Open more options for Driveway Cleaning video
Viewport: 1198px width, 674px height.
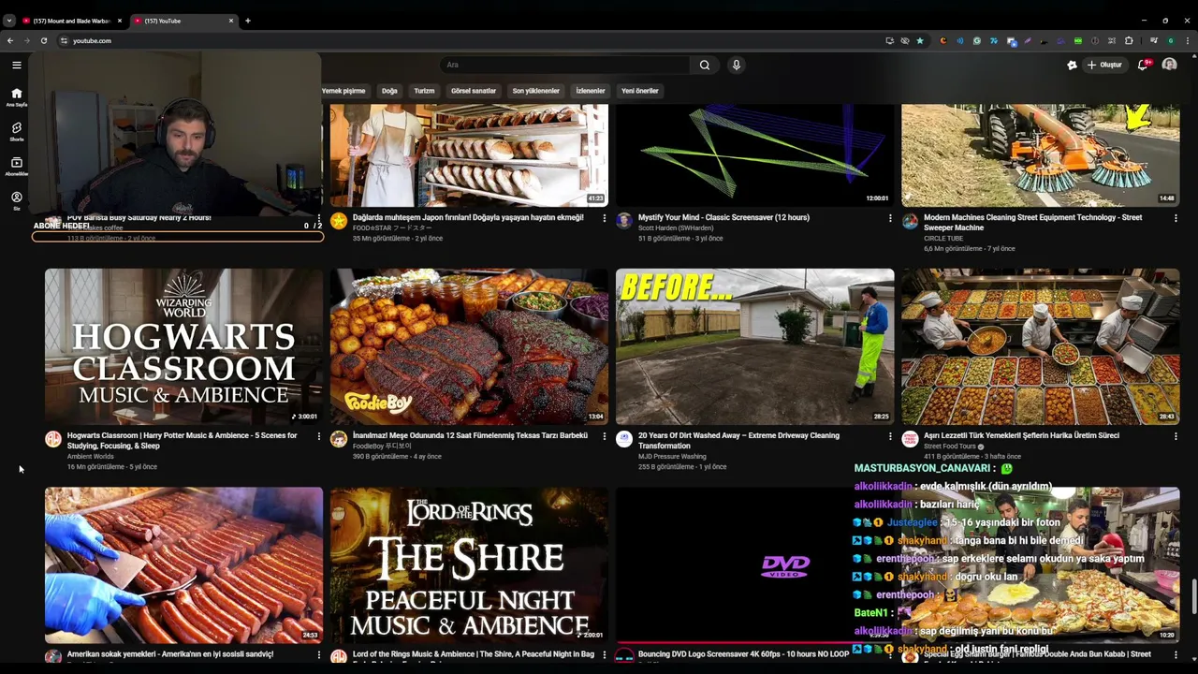[x=890, y=436]
